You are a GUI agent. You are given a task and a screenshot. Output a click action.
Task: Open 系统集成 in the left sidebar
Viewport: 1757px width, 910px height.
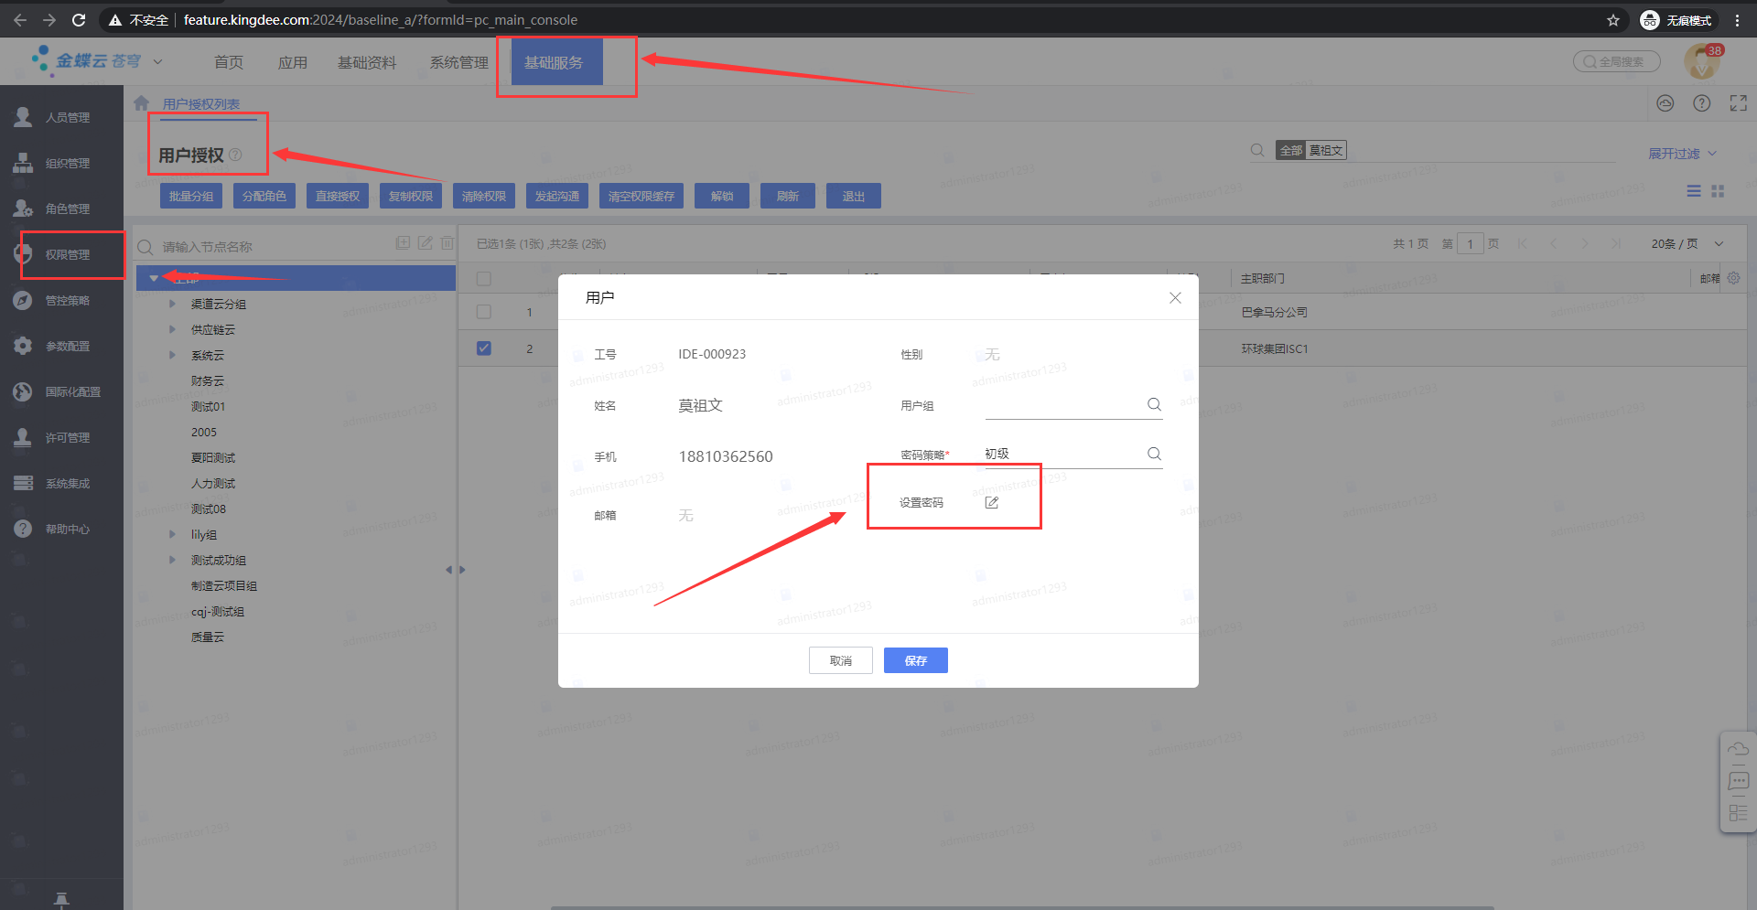tap(61, 483)
